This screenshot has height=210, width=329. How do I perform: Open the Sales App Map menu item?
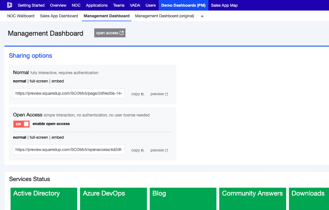[x=224, y=5]
